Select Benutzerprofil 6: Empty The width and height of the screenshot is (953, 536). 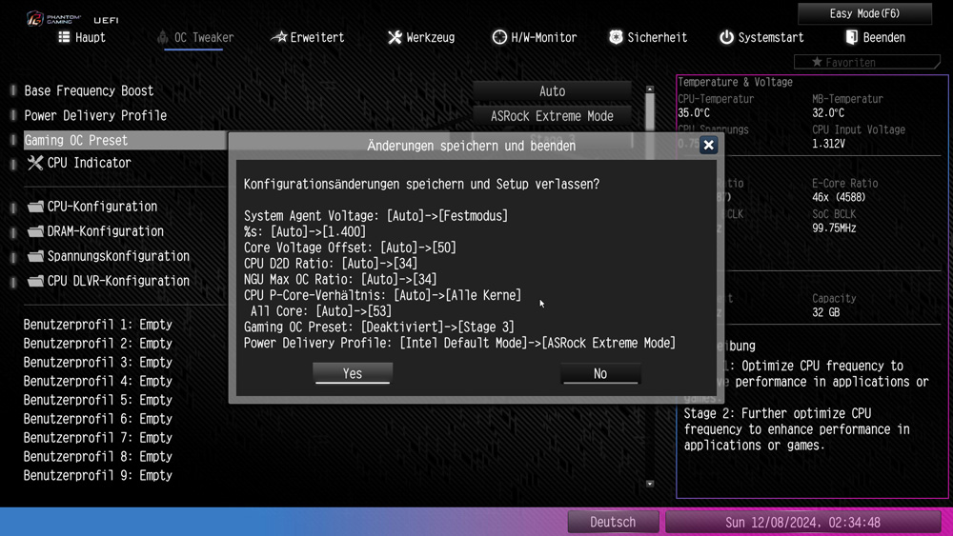tap(98, 418)
